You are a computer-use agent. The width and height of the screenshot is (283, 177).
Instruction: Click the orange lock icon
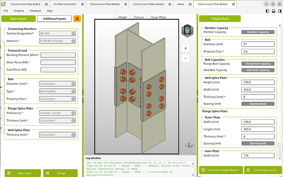coord(77,18)
